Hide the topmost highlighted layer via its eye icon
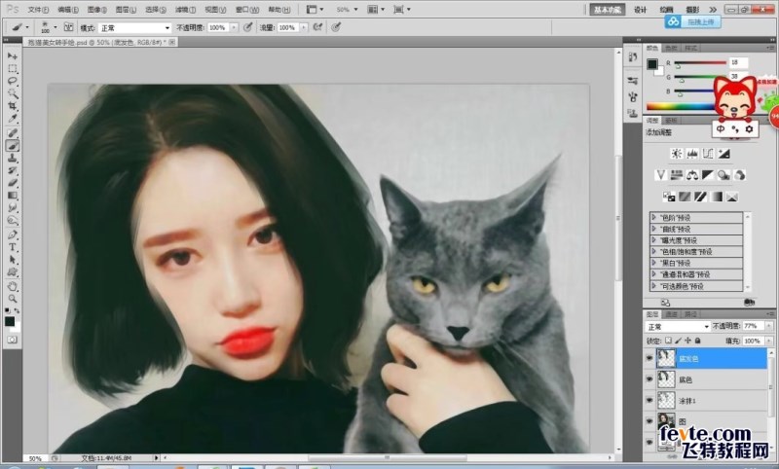Viewport: 779px width, 469px height. [649, 359]
